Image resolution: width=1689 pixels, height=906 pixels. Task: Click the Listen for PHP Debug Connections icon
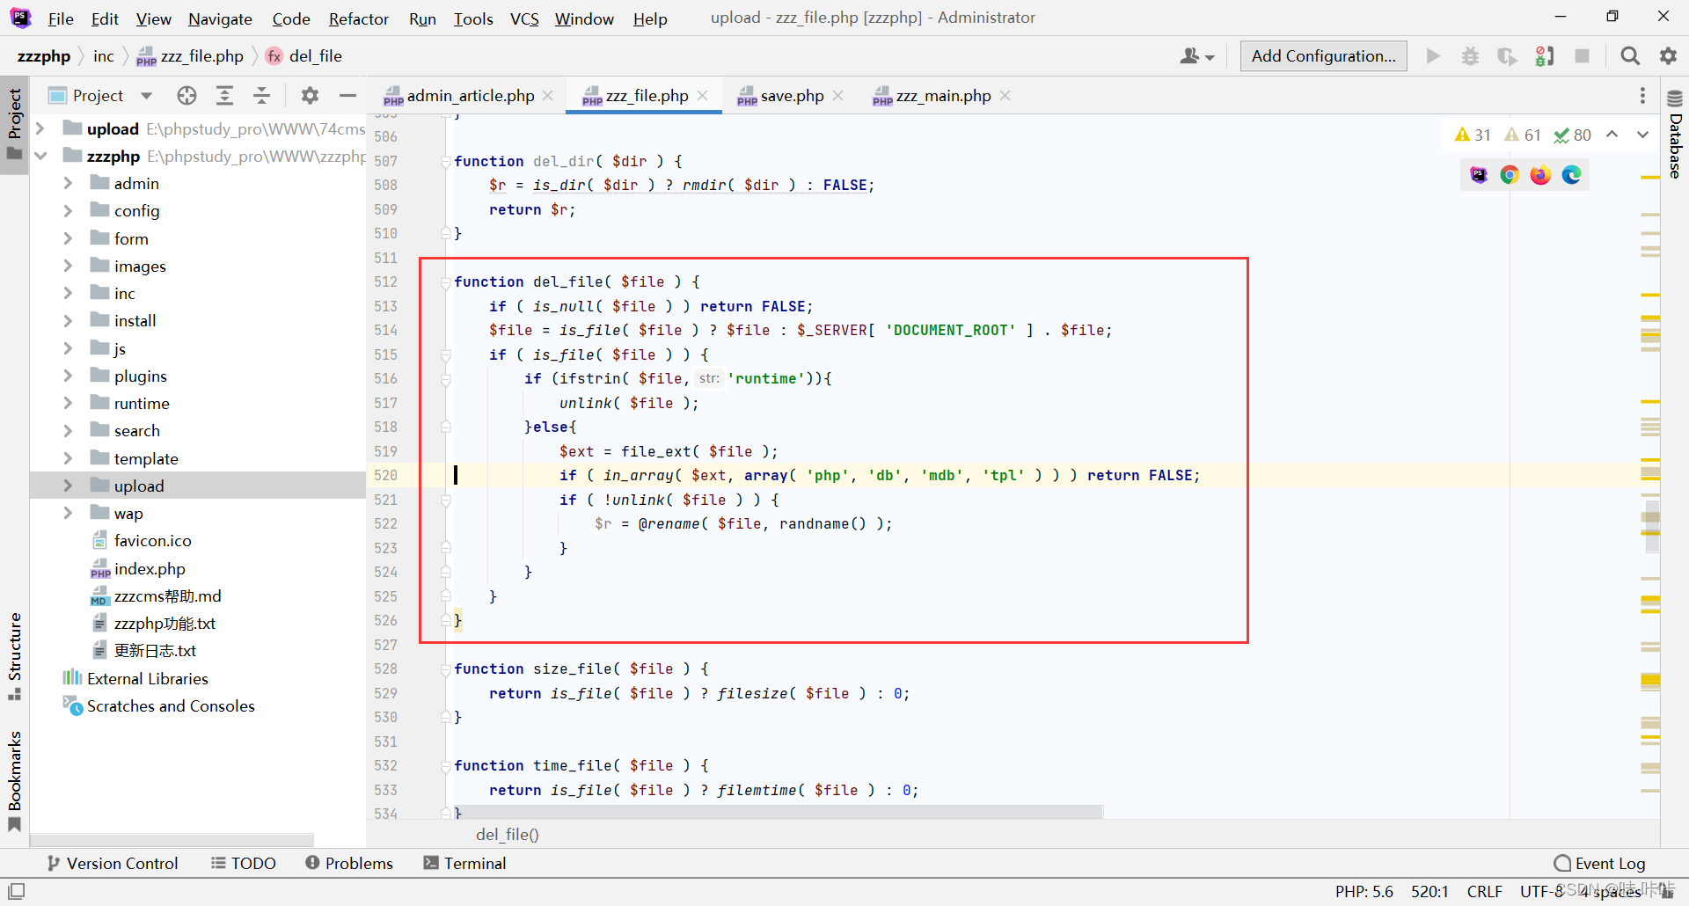(x=1545, y=56)
